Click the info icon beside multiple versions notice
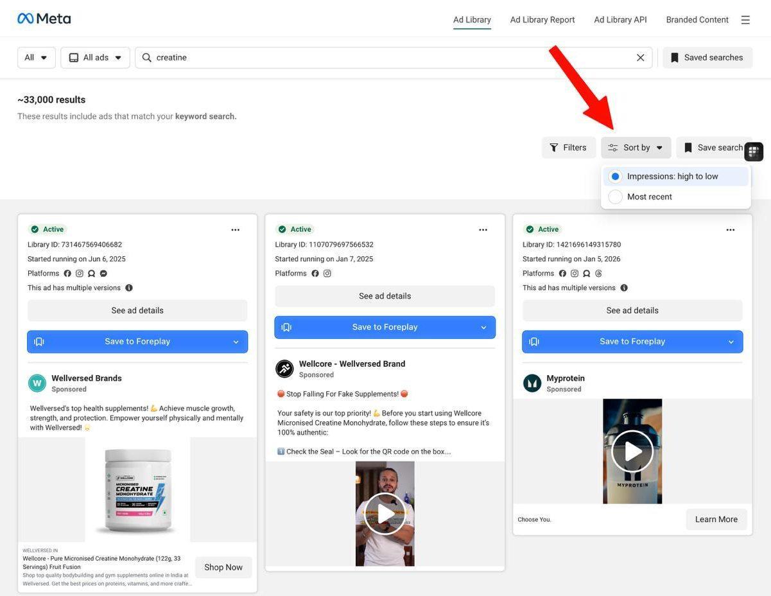 [128, 288]
